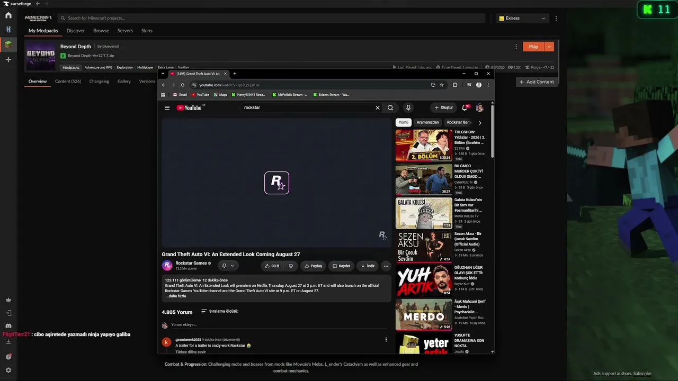
Task: Open comment sort order menu
Action: [x=220, y=311]
